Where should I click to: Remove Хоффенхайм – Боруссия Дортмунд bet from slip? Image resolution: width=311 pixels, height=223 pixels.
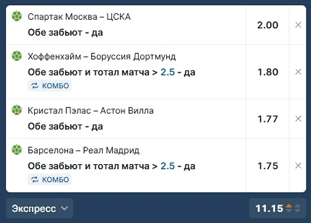pyautogui.click(x=298, y=72)
